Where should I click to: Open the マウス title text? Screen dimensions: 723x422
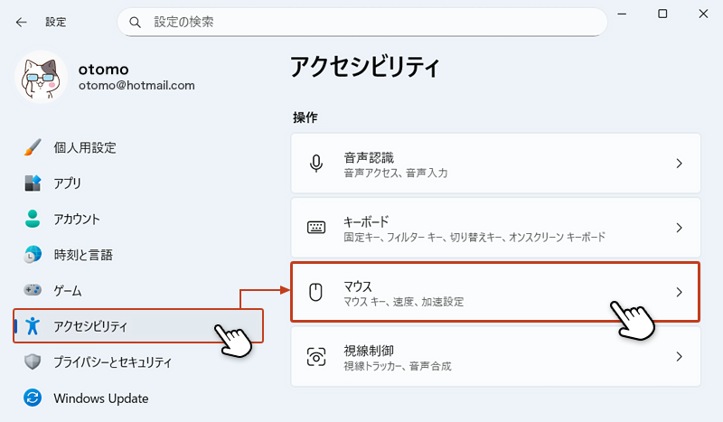[357, 286]
